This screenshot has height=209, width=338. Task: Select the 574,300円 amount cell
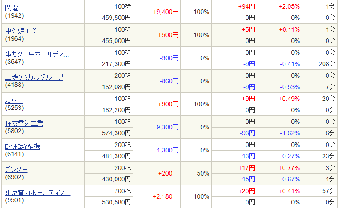pos(116,133)
